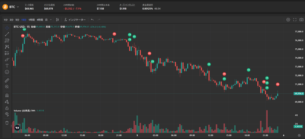The width and height of the screenshot is (305, 139).
Task: Open chart settings hexagon icon
Action: click(x=288, y=19)
